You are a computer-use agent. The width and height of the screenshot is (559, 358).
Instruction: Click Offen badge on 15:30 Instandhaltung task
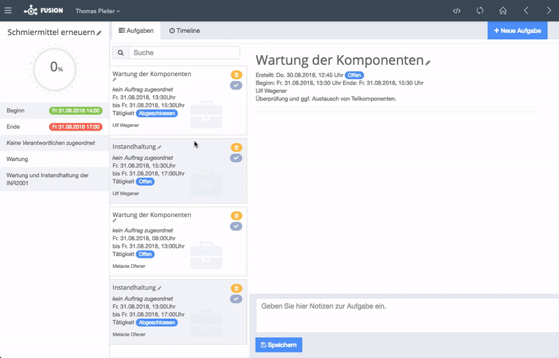click(x=145, y=181)
